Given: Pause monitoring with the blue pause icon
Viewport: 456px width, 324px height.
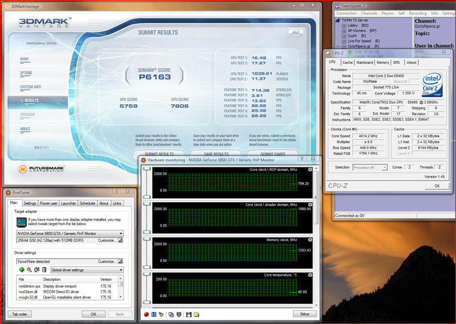Looking at the screenshot, I should 154,314.
